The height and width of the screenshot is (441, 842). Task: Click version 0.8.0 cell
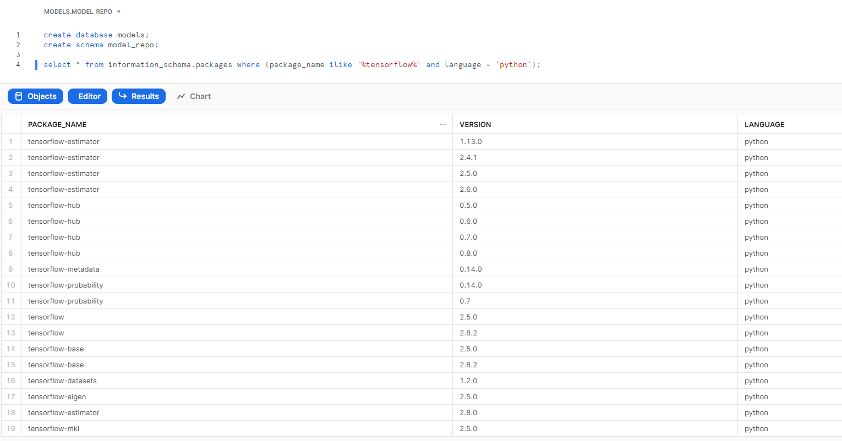(595, 253)
